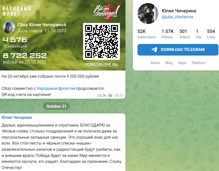219x171 pixels.
Task: Open the Platform footer link
Action: pos(199,63)
